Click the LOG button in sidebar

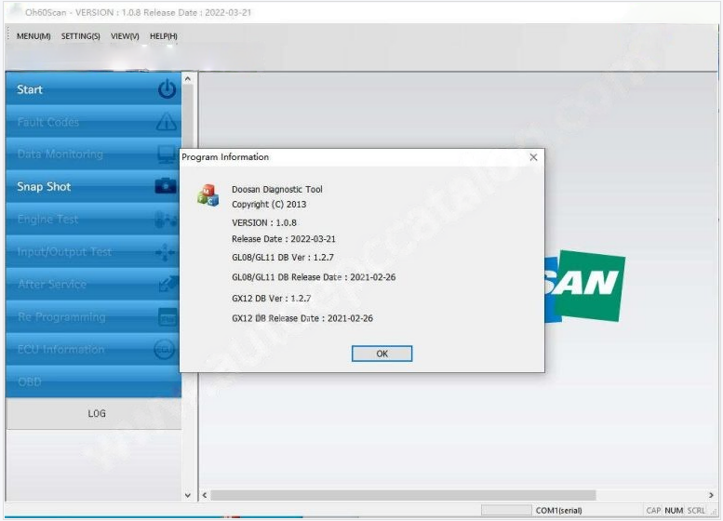(x=96, y=414)
